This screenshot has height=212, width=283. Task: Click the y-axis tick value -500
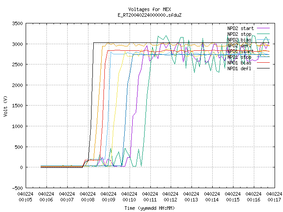18,188
